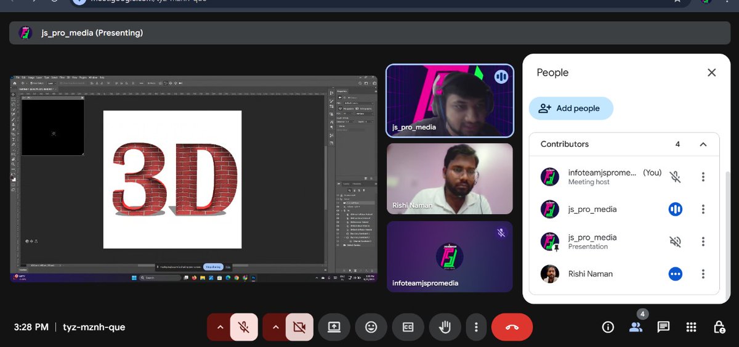
Task: Select the infoteamjspromedia avatar tile
Action: (x=450, y=256)
